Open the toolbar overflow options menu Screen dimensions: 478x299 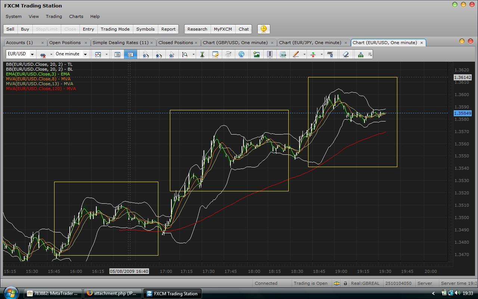(x=370, y=55)
